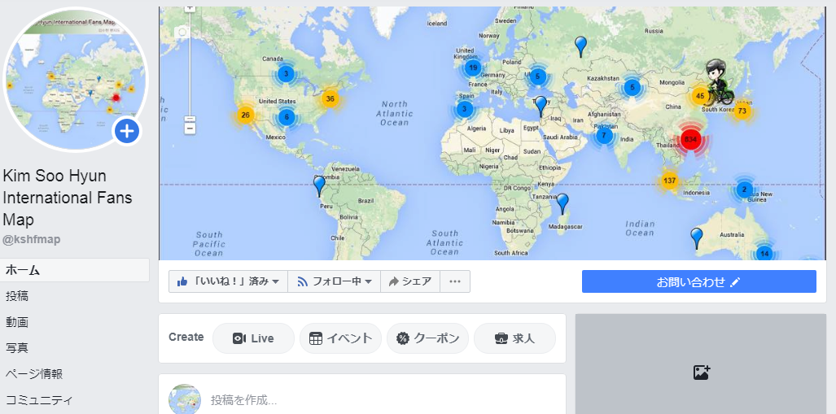Screen dimensions: 836x414
Task: Click the orange 36 cluster on US east coast
Action: pos(330,98)
